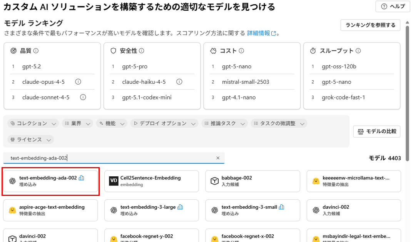Open the text-embedding-3-small model card
The image size is (411, 242).
coord(253,211)
